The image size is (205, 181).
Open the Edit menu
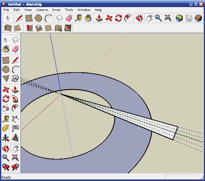[17, 10]
